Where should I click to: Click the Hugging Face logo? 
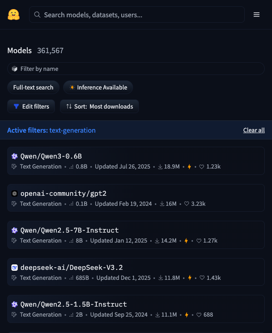tap(14, 15)
